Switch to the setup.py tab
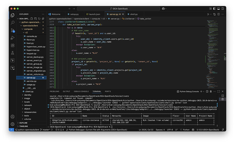Image resolution: width=235 pixels, height=143 pixels. [75, 14]
